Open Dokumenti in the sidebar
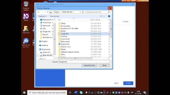The width and height of the screenshot is (170, 95). pyautogui.click(x=46, y=26)
